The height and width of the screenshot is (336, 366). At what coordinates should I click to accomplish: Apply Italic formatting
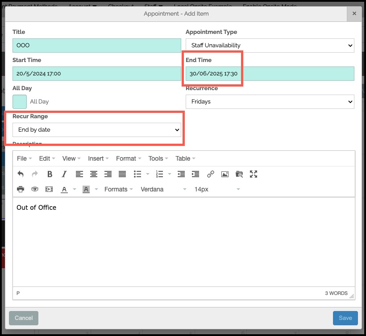click(64, 174)
